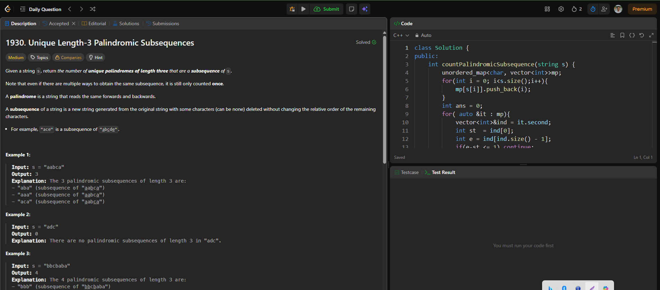Reset code to default with undo icon
The width and height of the screenshot is (660, 290).
tap(642, 35)
